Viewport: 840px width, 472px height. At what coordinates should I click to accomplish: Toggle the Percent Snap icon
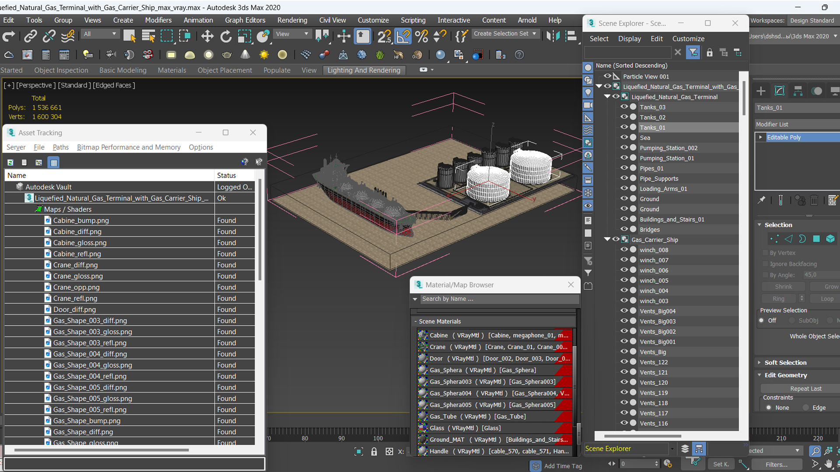coord(421,36)
